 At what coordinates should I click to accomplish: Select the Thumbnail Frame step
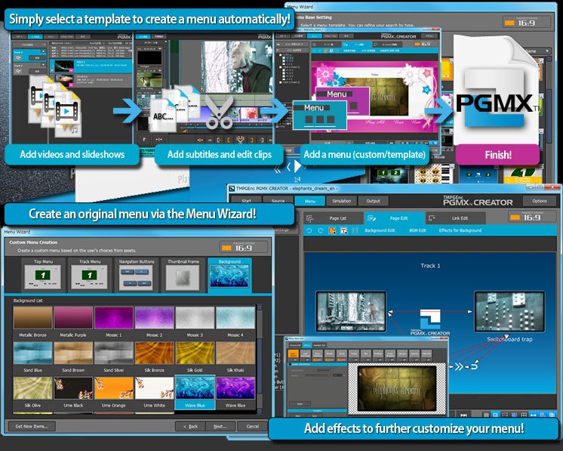(183, 275)
